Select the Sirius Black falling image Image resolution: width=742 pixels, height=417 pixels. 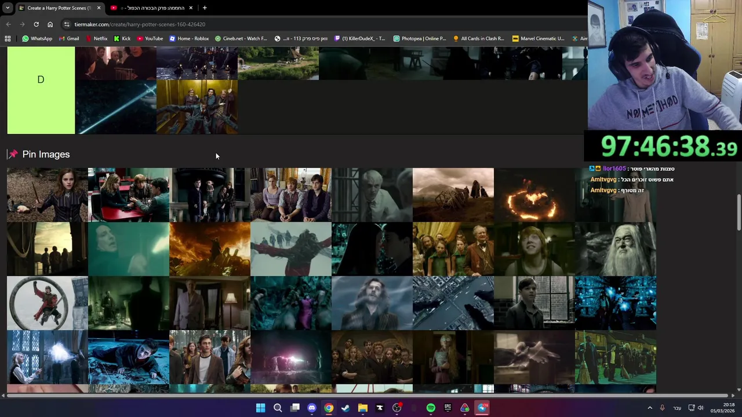pyautogui.click(x=372, y=303)
